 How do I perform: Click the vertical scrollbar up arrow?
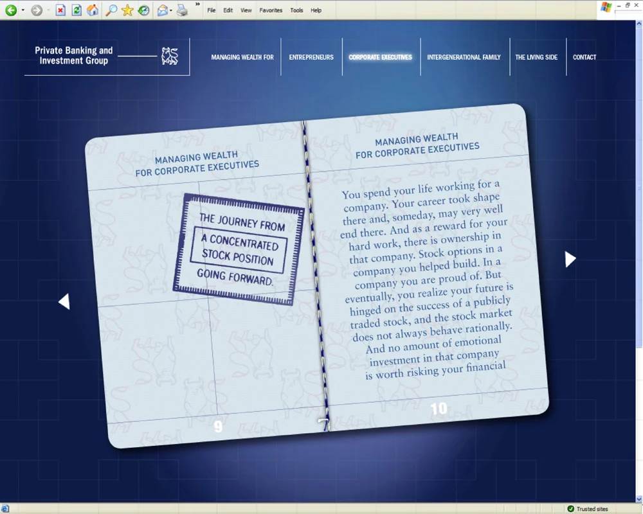[639, 24]
